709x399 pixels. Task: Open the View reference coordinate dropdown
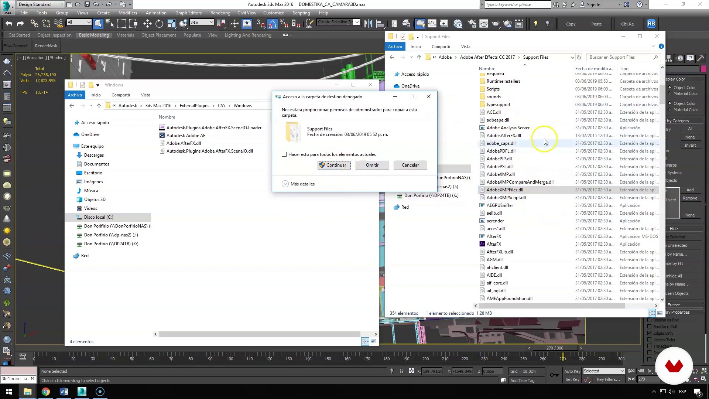click(201, 22)
